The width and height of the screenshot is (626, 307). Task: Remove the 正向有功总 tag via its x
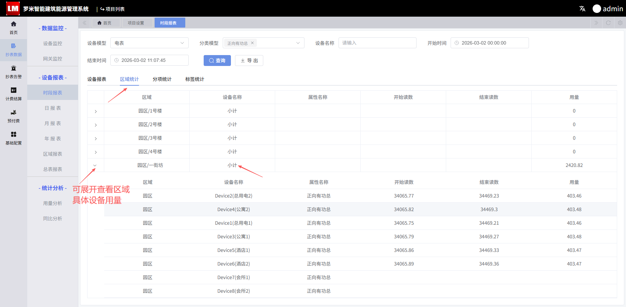[x=252, y=43]
